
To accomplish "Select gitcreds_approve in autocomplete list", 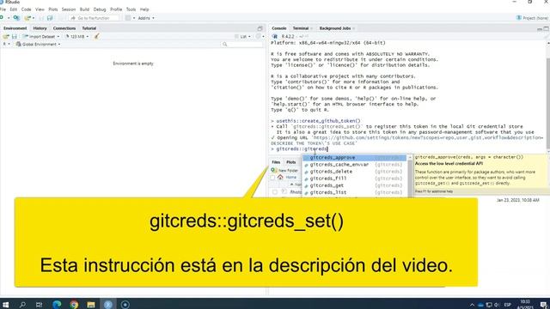I will 354,158.
